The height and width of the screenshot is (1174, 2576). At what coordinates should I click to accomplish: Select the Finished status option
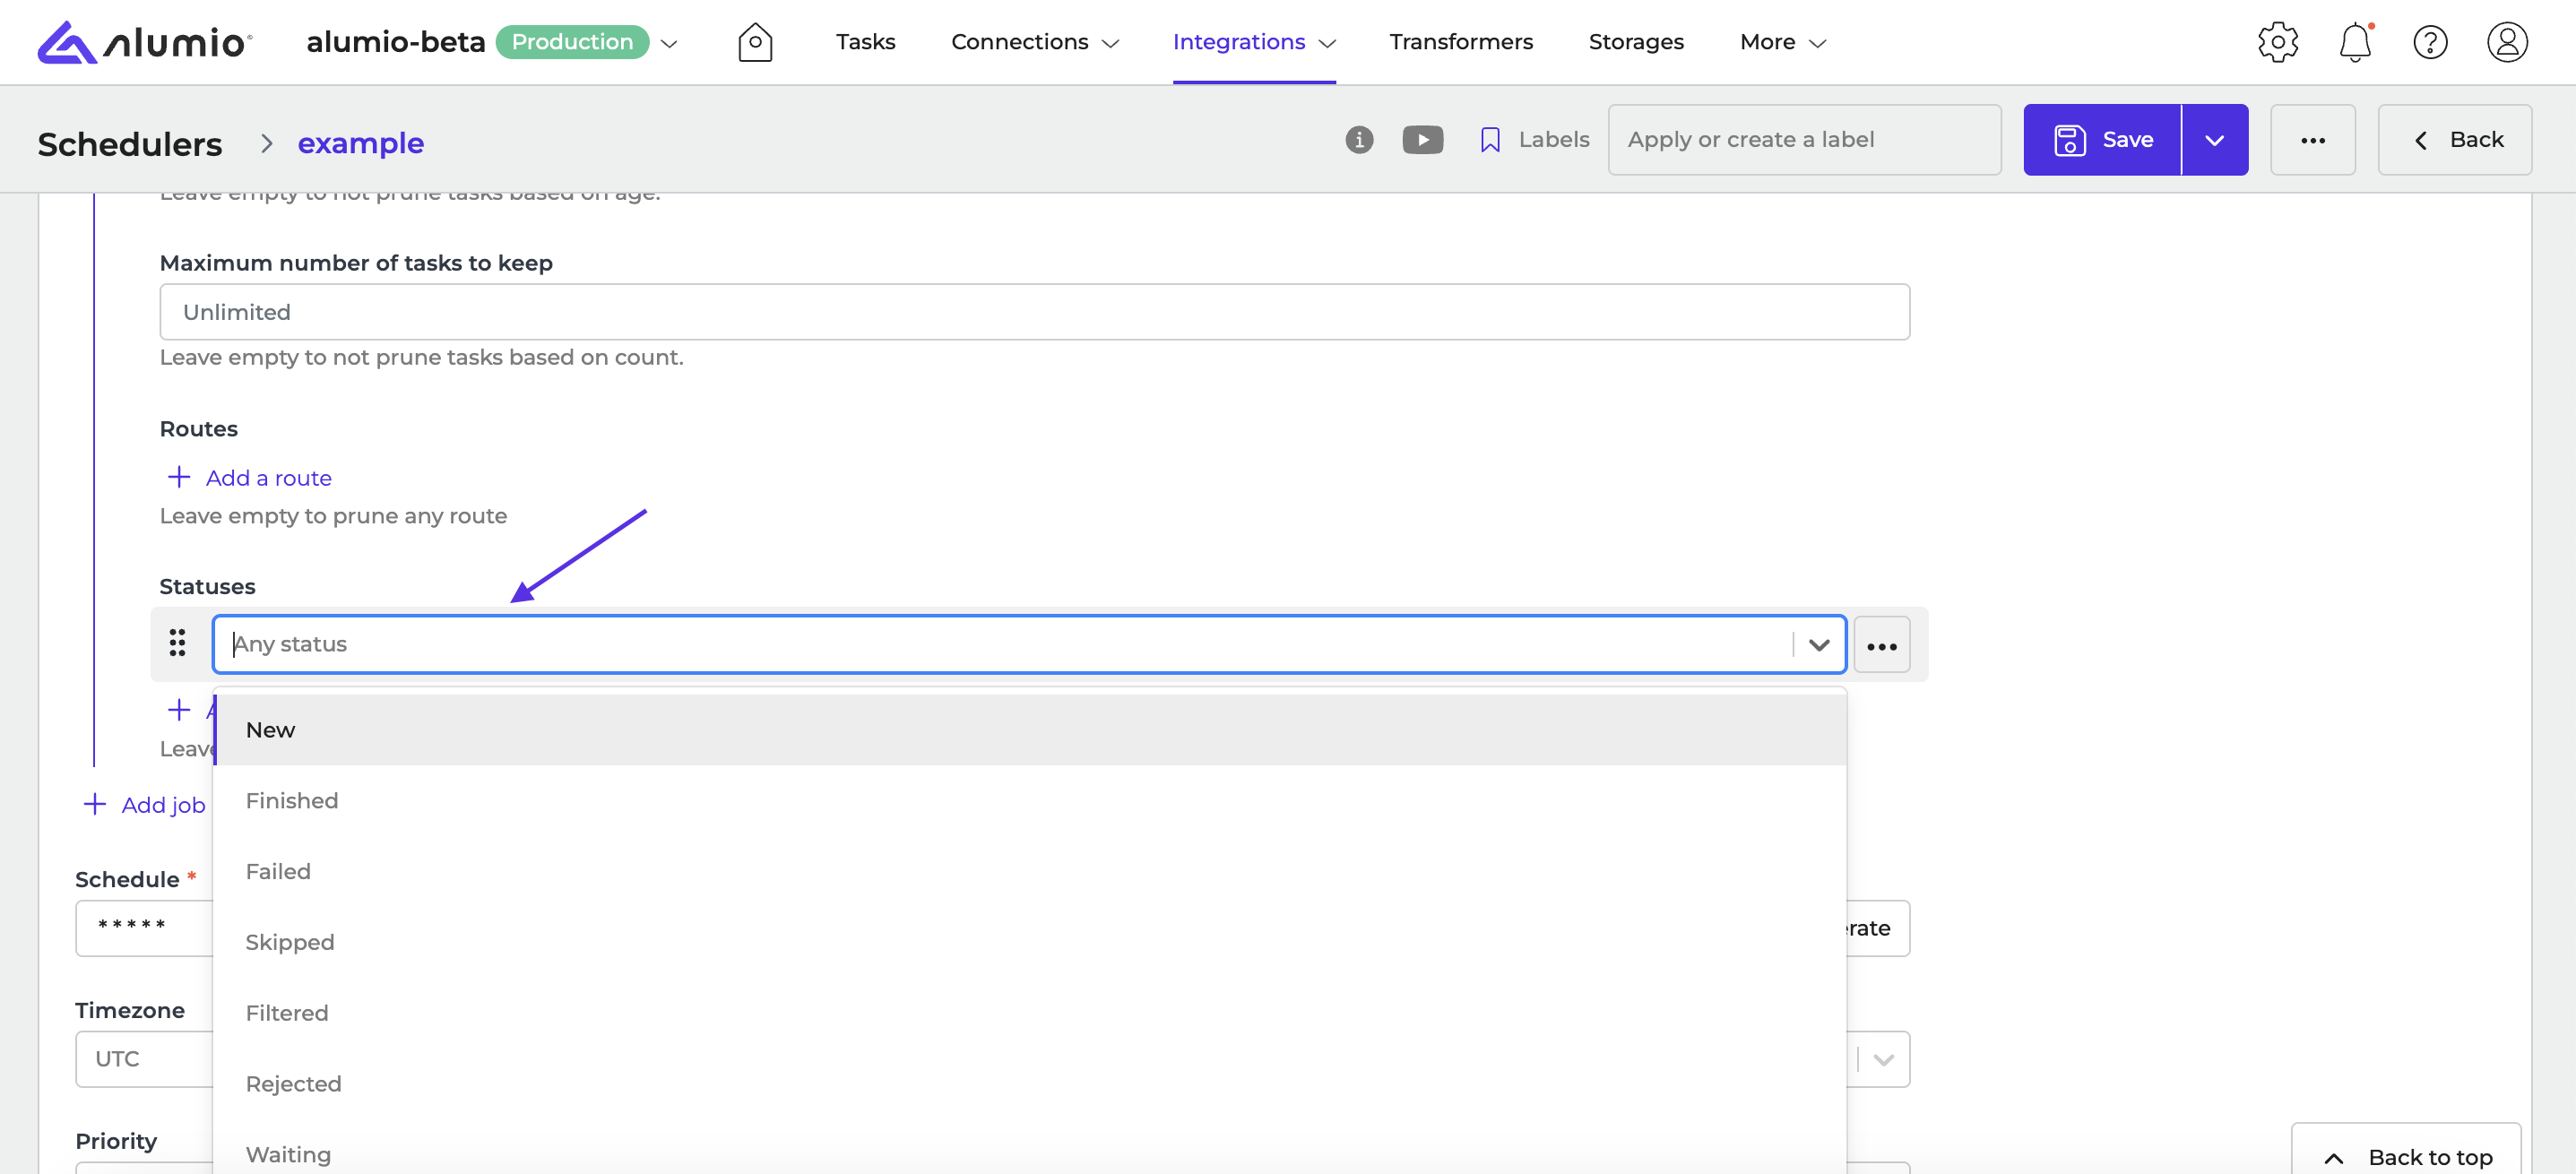click(x=292, y=800)
